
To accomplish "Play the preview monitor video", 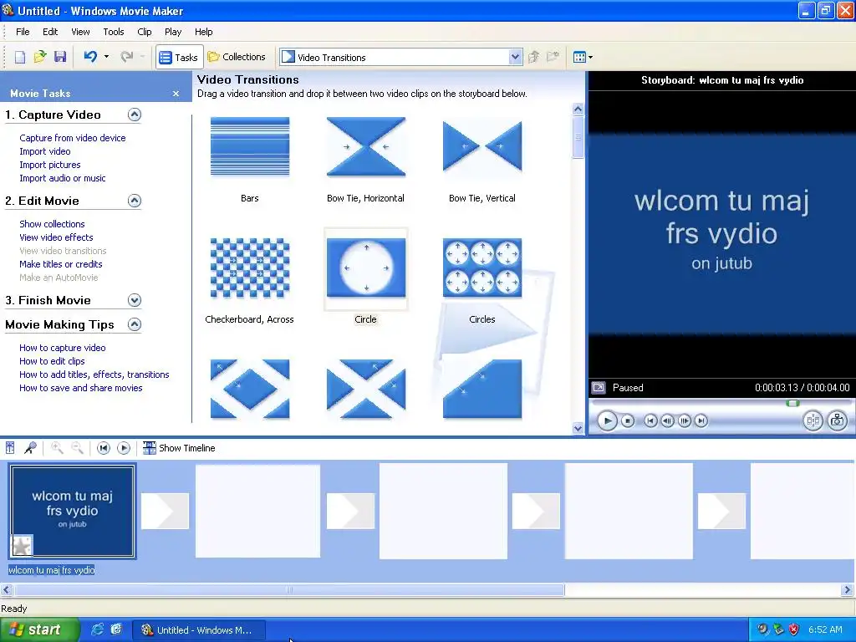I will pyautogui.click(x=607, y=421).
